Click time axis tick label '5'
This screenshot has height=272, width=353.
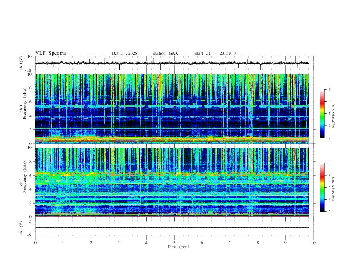tap(174, 243)
